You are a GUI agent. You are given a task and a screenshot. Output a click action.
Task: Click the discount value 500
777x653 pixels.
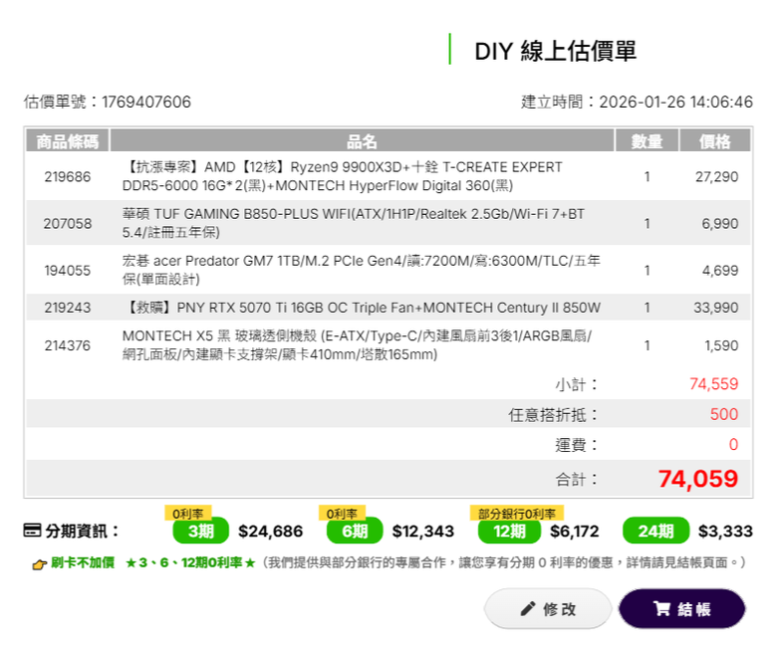[724, 414]
